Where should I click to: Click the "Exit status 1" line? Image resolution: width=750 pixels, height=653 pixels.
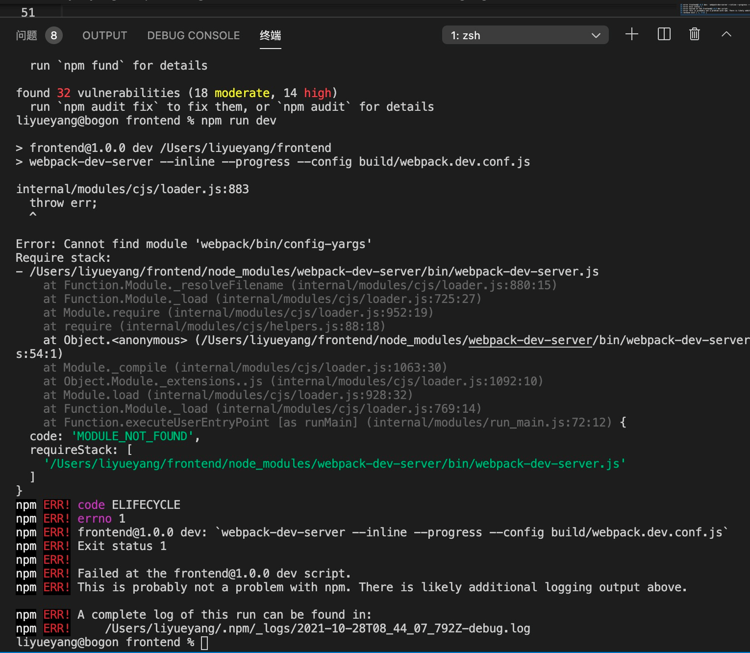pyautogui.click(x=122, y=546)
